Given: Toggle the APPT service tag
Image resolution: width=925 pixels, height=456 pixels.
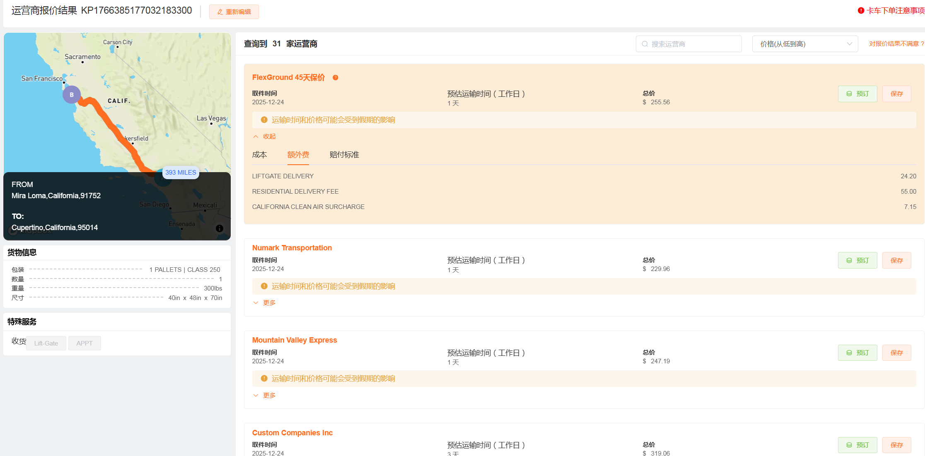Looking at the screenshot, I should [85, 343].
